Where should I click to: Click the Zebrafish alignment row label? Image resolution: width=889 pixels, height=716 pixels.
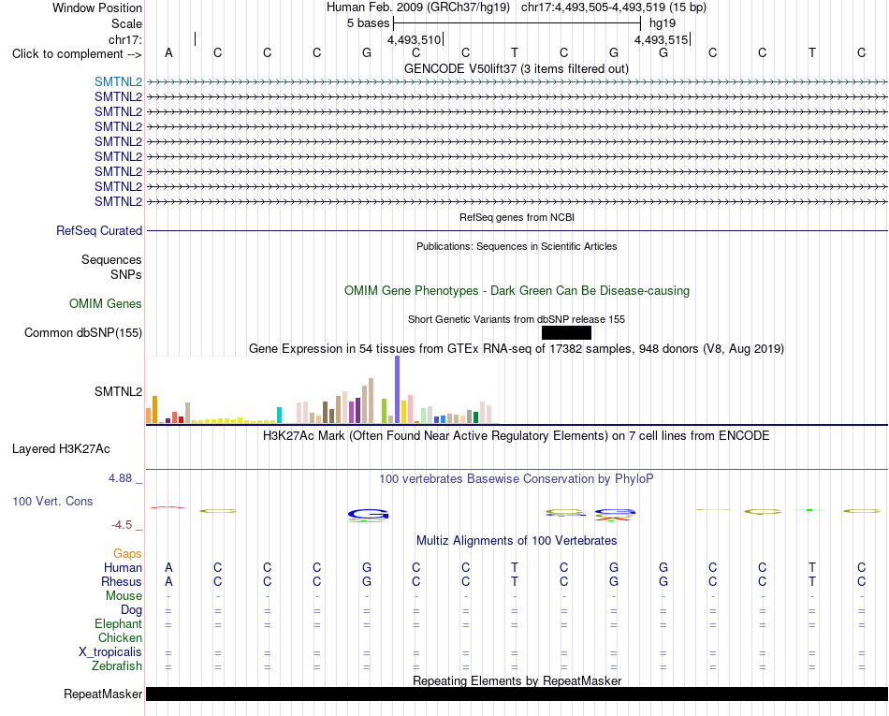click(117, 666)
